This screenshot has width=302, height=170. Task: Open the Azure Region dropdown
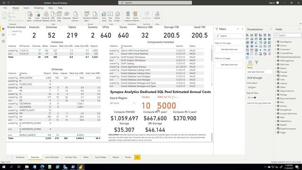123,103
